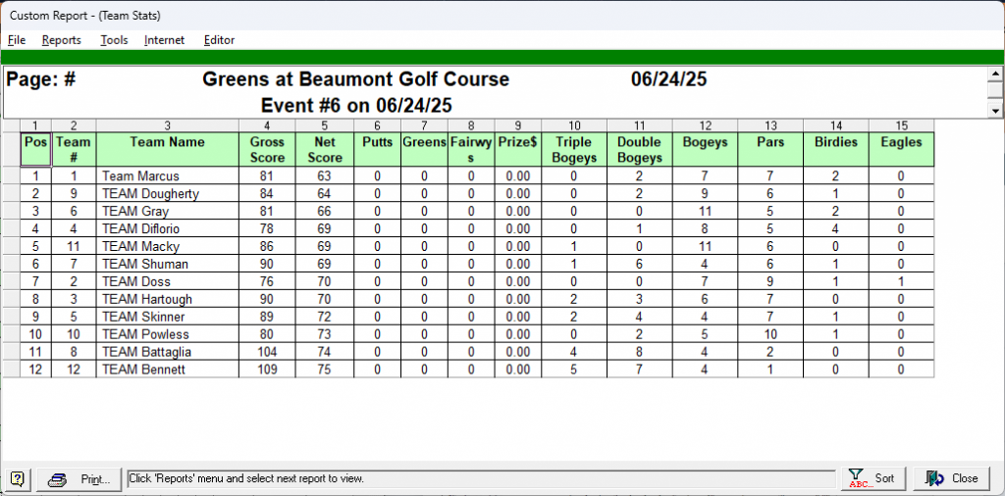Click the header scrollbar up arrow

tap(994, 74)
